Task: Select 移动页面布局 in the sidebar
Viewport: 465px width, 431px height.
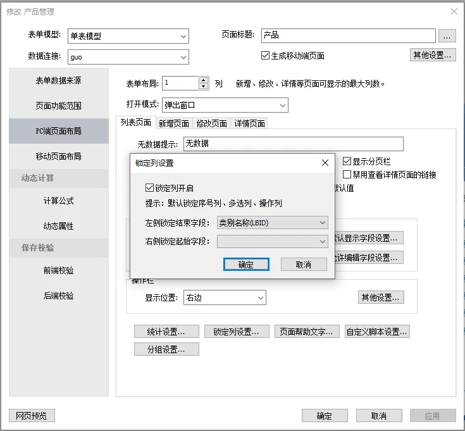Action: [x=58, y=156]
